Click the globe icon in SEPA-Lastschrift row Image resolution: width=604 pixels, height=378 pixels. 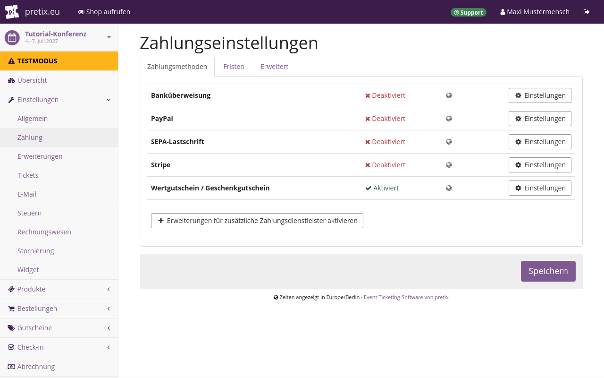click(x=449, y=142)
